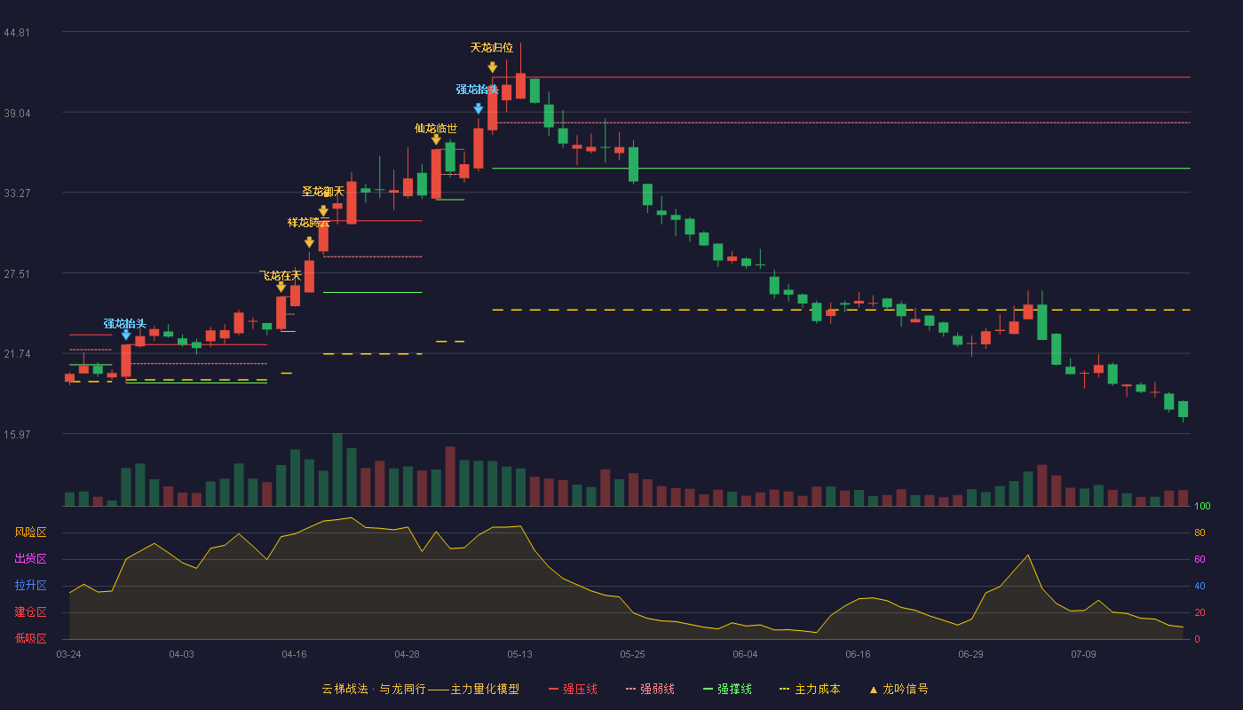Click the 龙吟信号 triangle legend icon
This screenshot has width=1243, height=710.
873,689
